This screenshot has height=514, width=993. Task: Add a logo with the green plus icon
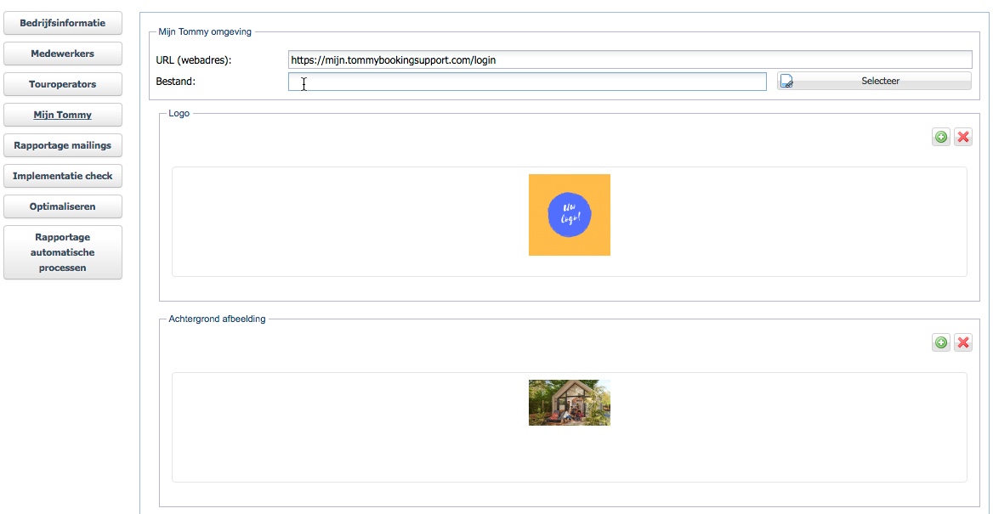941,137
